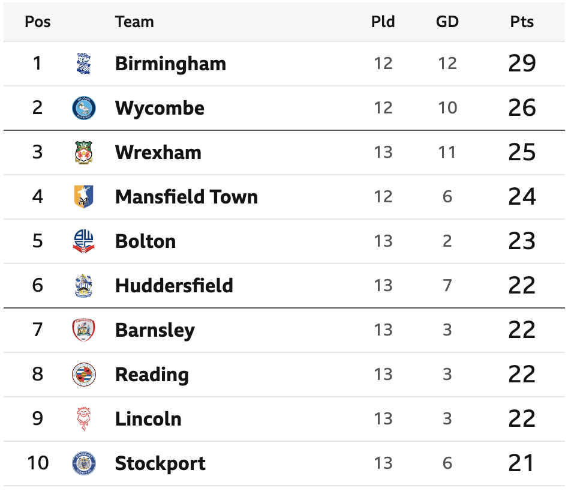The image size is (571, 491).
Task: Click the Wycombe Wanderers crest icon
Action: click(84, 108)
